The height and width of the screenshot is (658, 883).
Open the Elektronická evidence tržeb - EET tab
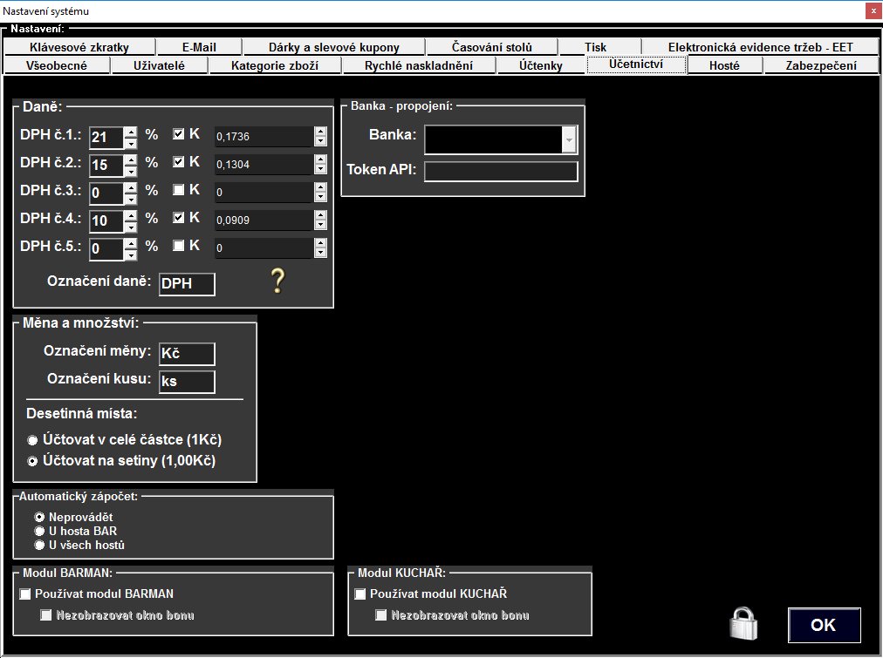(x=760, y=47)
